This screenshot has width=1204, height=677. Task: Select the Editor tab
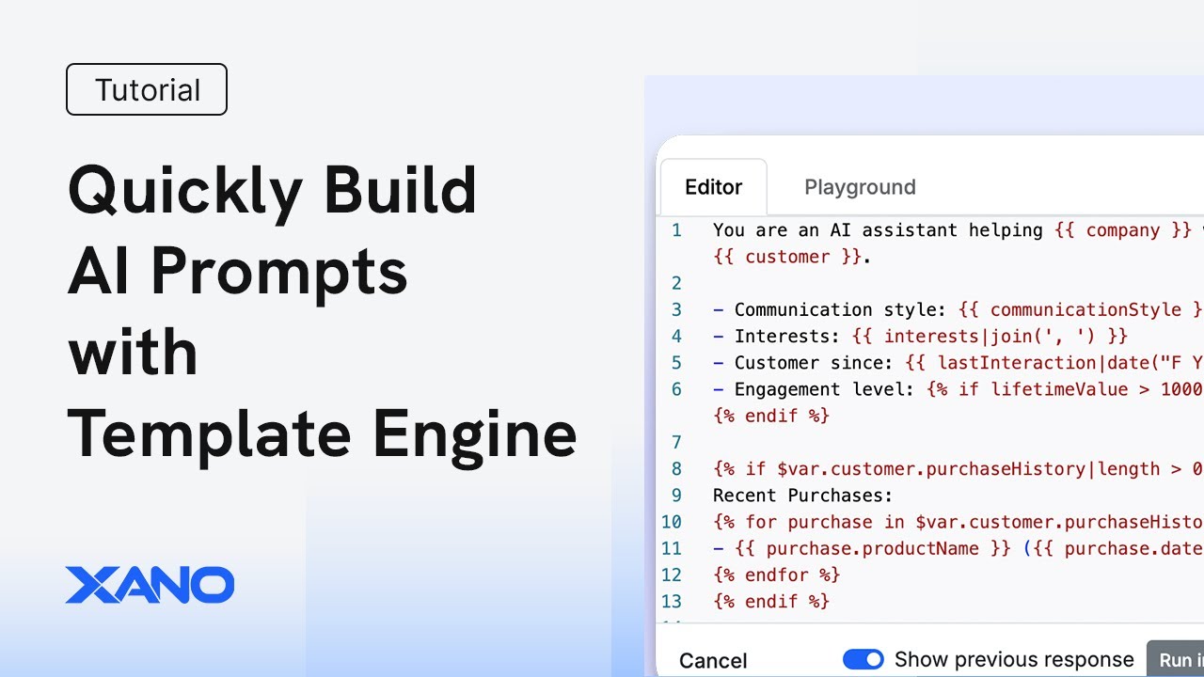tap(713, 187)
